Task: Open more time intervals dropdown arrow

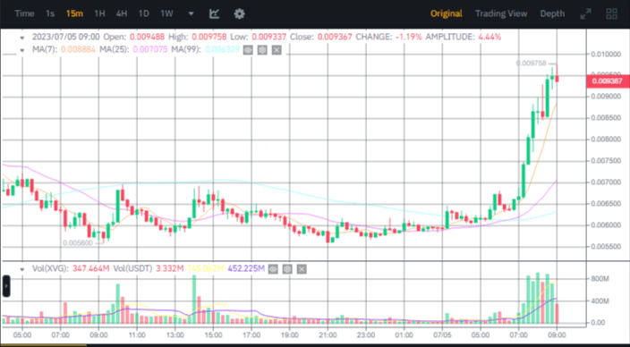Action: pos(192,13)
